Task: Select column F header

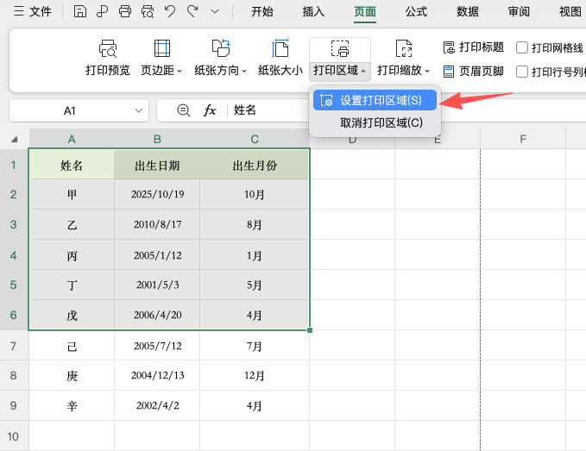Action: [x=523, y=139]
